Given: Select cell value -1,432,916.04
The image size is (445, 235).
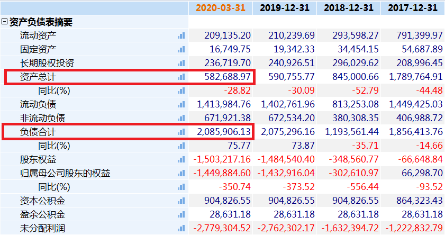Looking at the screenshot, I should 286,173.
